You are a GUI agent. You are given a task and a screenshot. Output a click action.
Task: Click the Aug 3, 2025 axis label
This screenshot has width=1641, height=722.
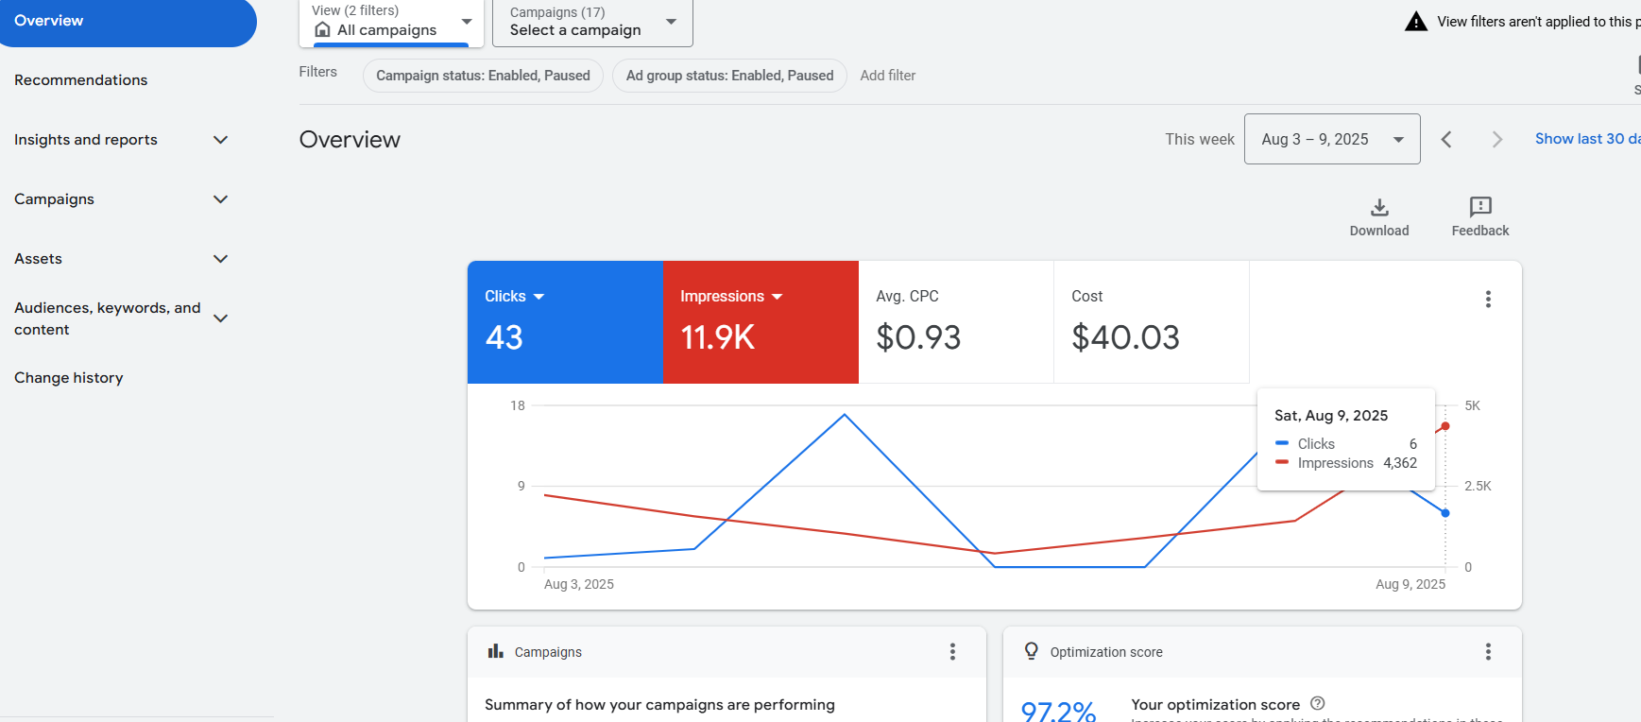point(579,584)
